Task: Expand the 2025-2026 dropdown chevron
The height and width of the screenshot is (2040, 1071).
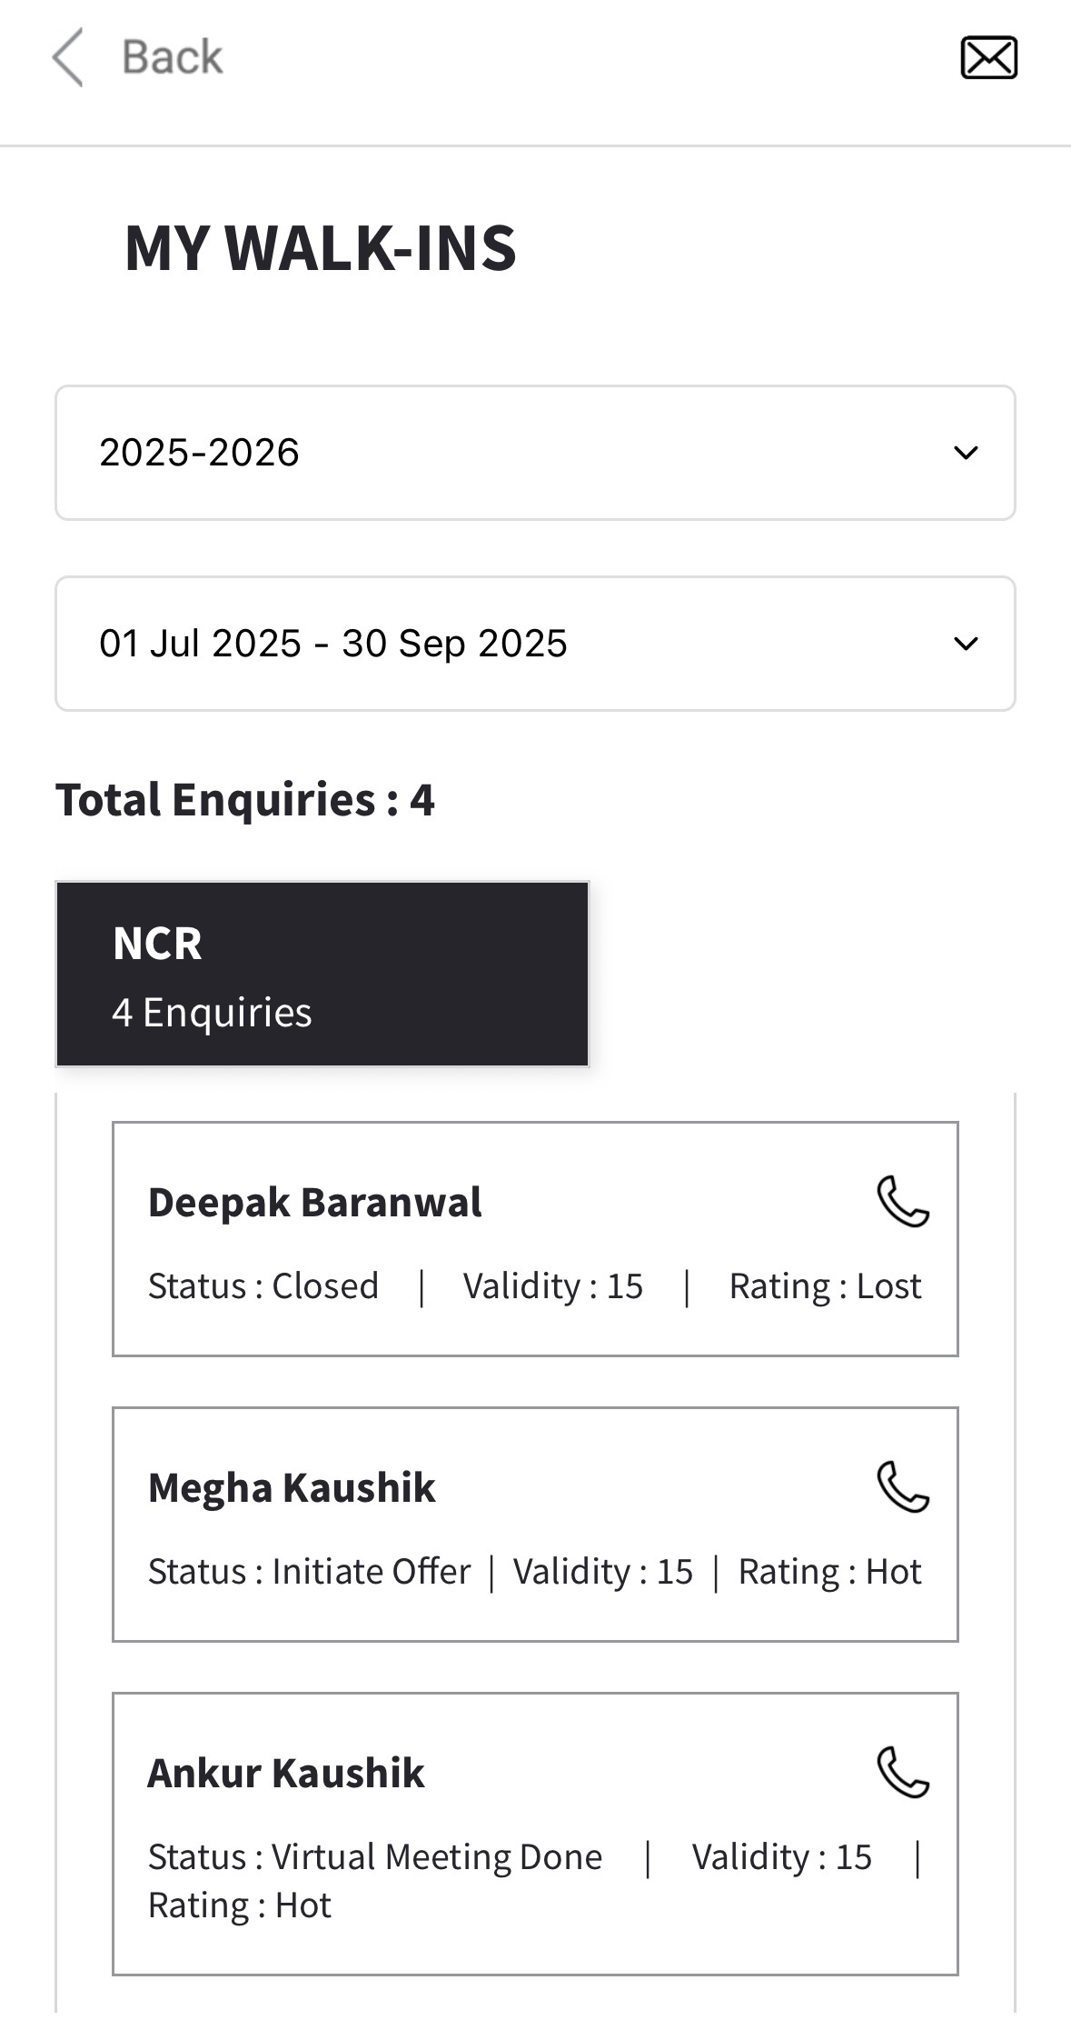Action: coord(966,453)
